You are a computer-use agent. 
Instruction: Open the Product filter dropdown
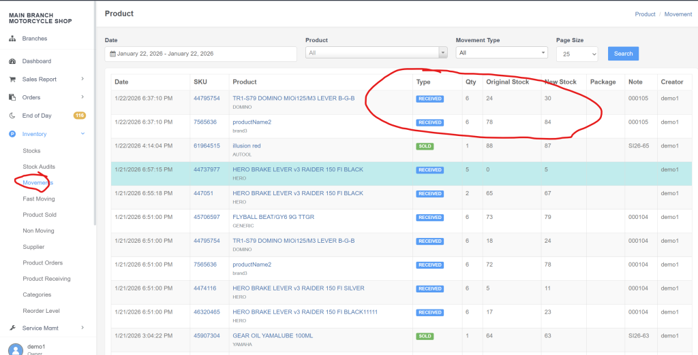(x=376, y=53)
